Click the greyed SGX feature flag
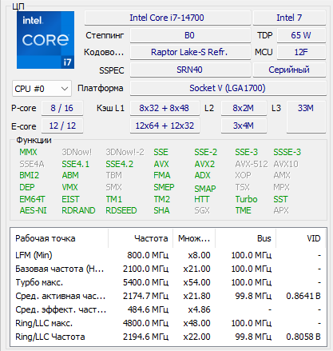 [202, 210]
